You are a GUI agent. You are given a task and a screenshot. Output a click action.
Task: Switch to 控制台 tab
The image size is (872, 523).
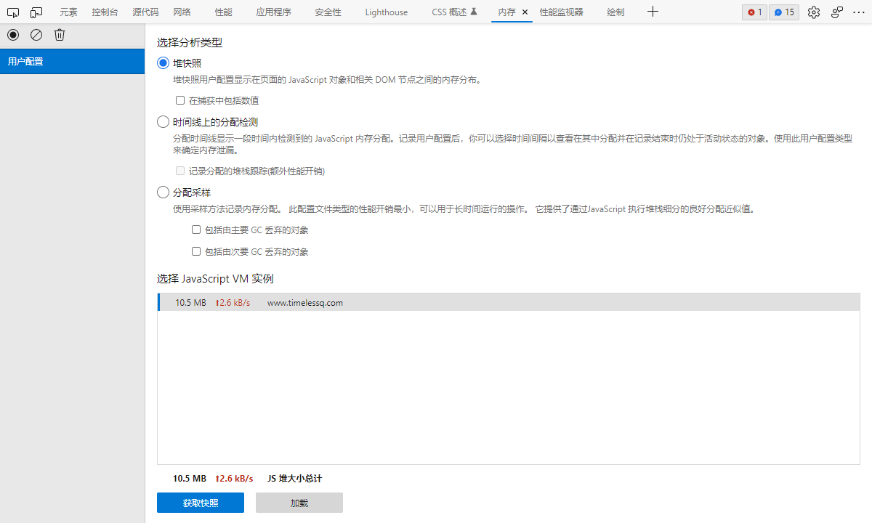[105, 12]
